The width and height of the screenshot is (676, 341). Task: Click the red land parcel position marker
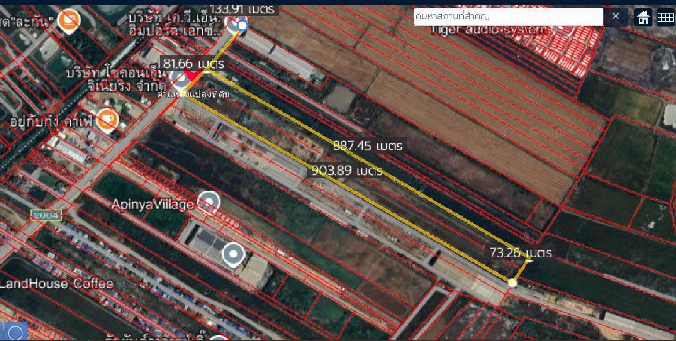coord(192,77)
